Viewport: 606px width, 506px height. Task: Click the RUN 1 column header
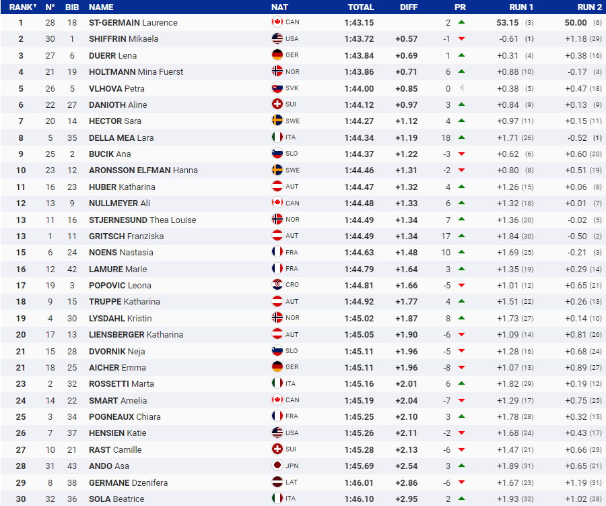click(521, 7)
